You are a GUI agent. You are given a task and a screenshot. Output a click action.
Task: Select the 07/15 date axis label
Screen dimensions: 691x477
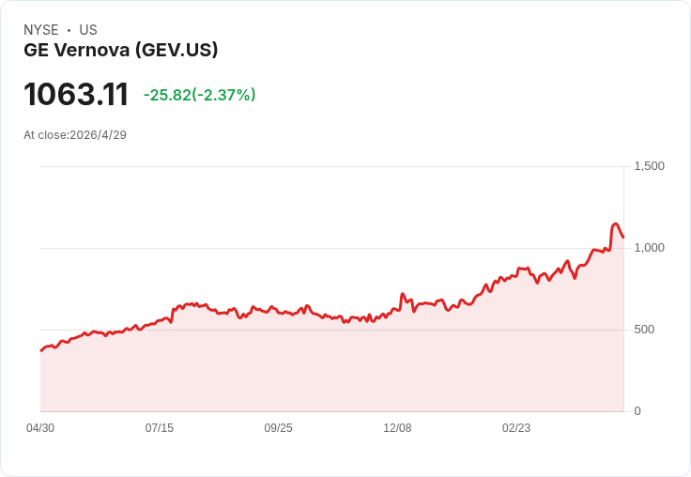160,428
